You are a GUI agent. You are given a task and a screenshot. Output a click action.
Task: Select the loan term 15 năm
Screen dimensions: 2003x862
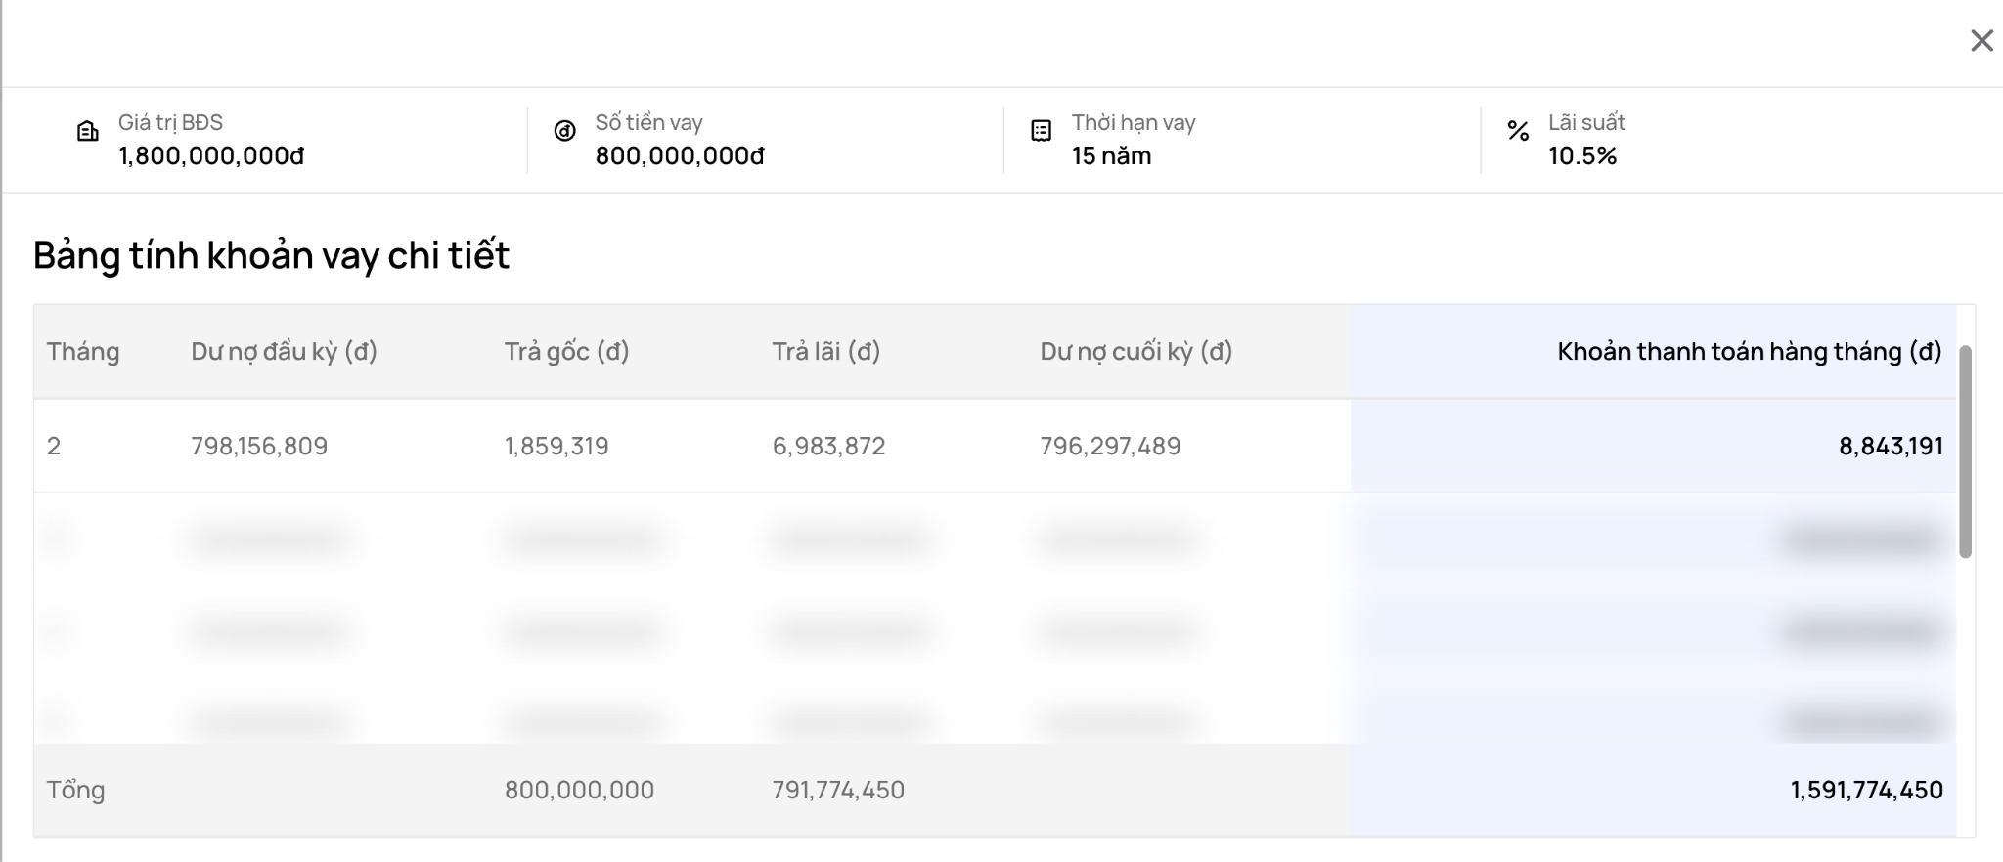(1111, 156)
